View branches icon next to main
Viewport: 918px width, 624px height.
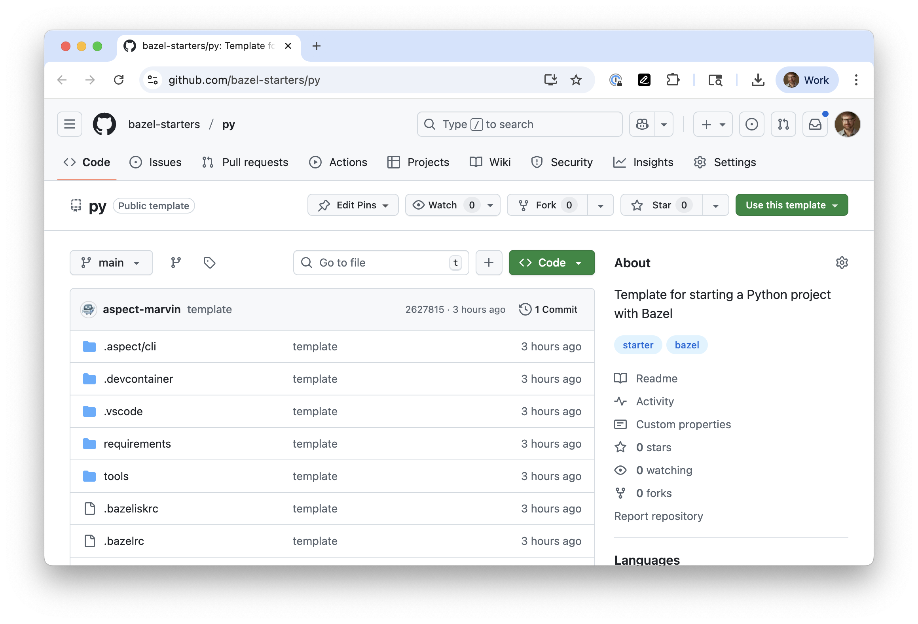[x=176, y=263]
